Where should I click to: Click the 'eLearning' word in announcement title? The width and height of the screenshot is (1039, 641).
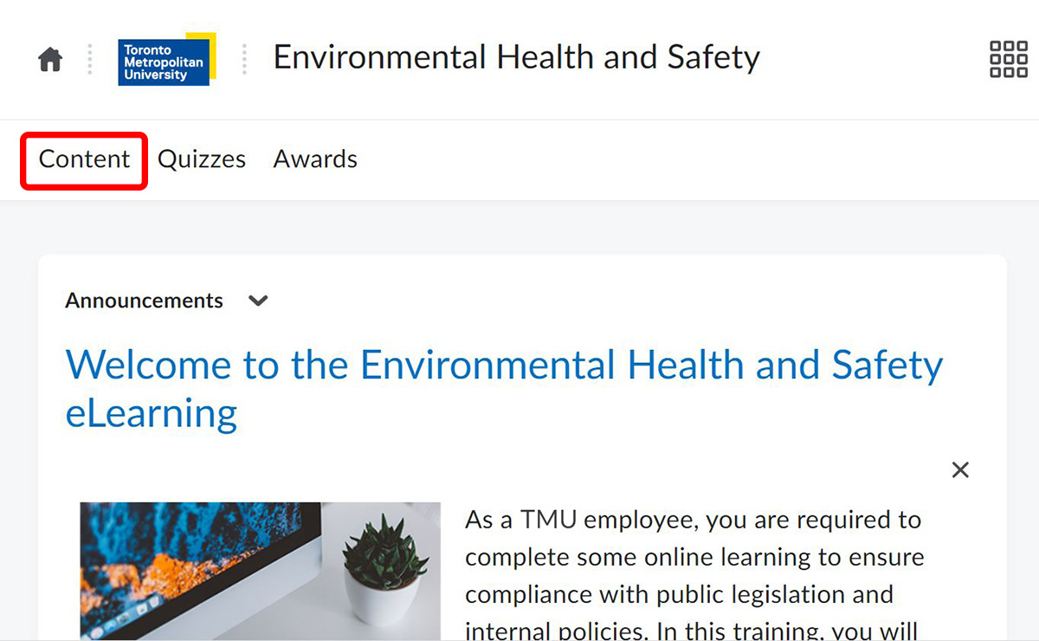click(152, 413)
